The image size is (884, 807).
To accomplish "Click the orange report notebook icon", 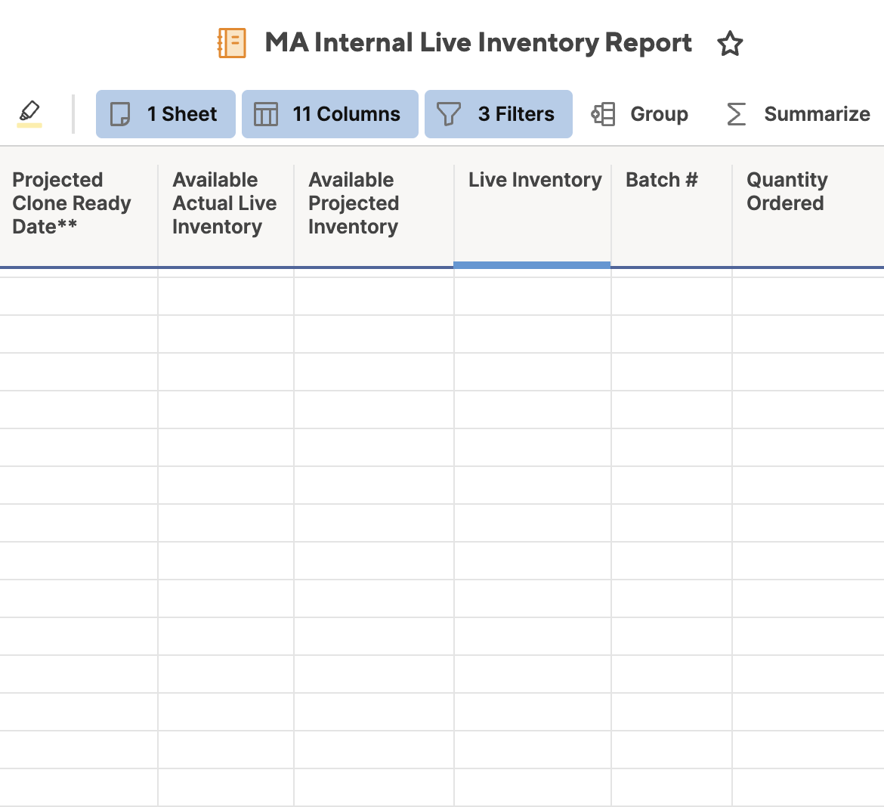I will 232,43.
